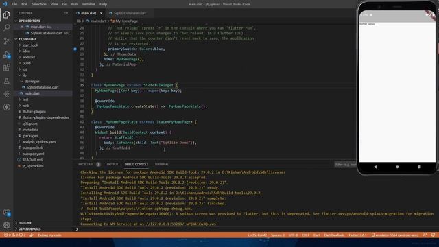This screenshot has width=439, height=247.
Task: Switch to the Terminal panel tab
Action: click(x=162, y=165)
